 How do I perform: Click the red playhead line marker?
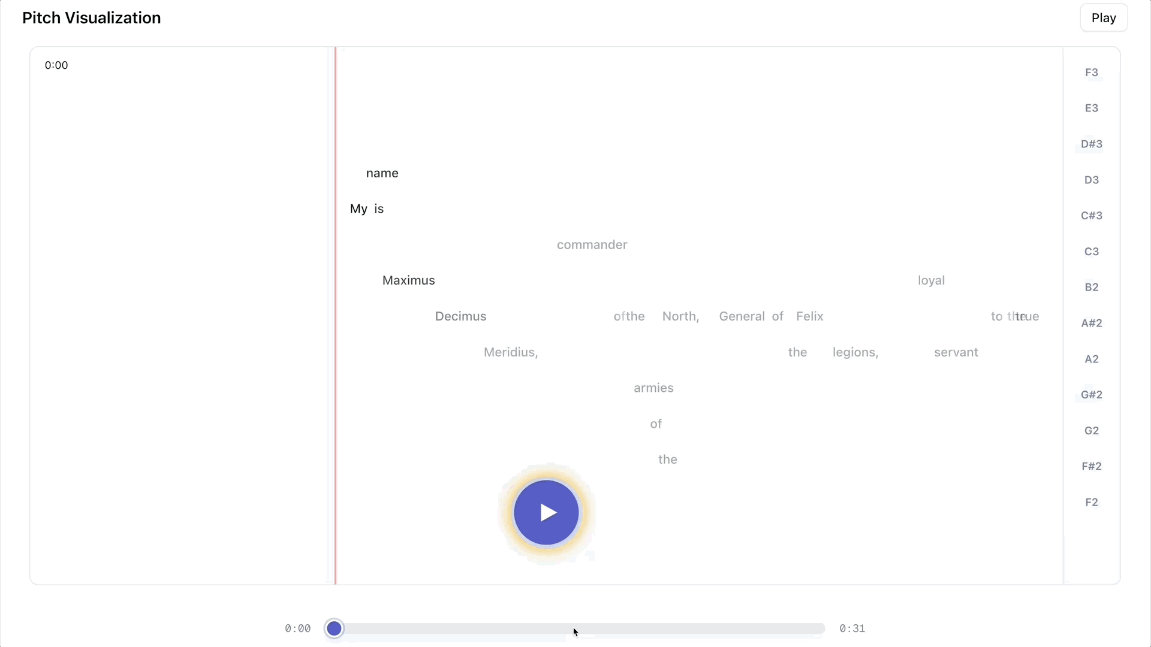[335, 316]
